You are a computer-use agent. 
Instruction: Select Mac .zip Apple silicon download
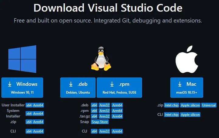(x=190, y=105)
